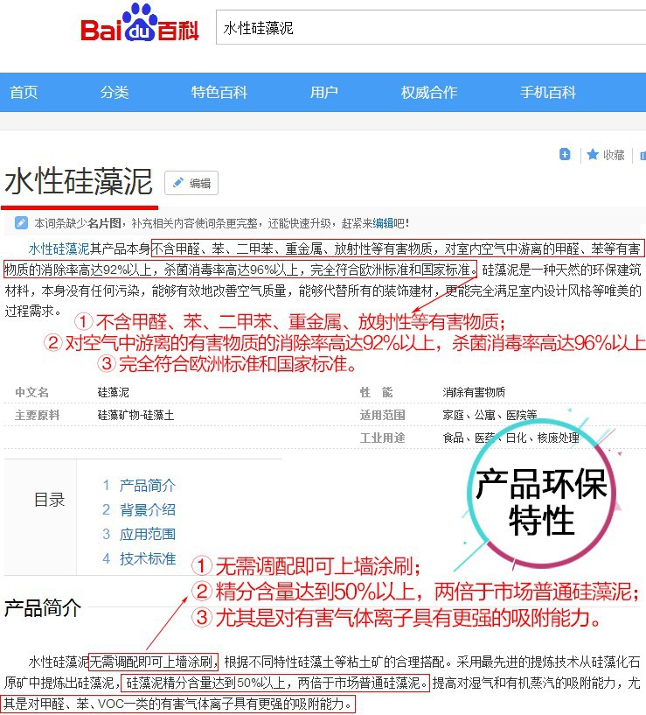Click the 性能 field label
Viewport: 646px width, 715px height.
[x=376, y=392]
